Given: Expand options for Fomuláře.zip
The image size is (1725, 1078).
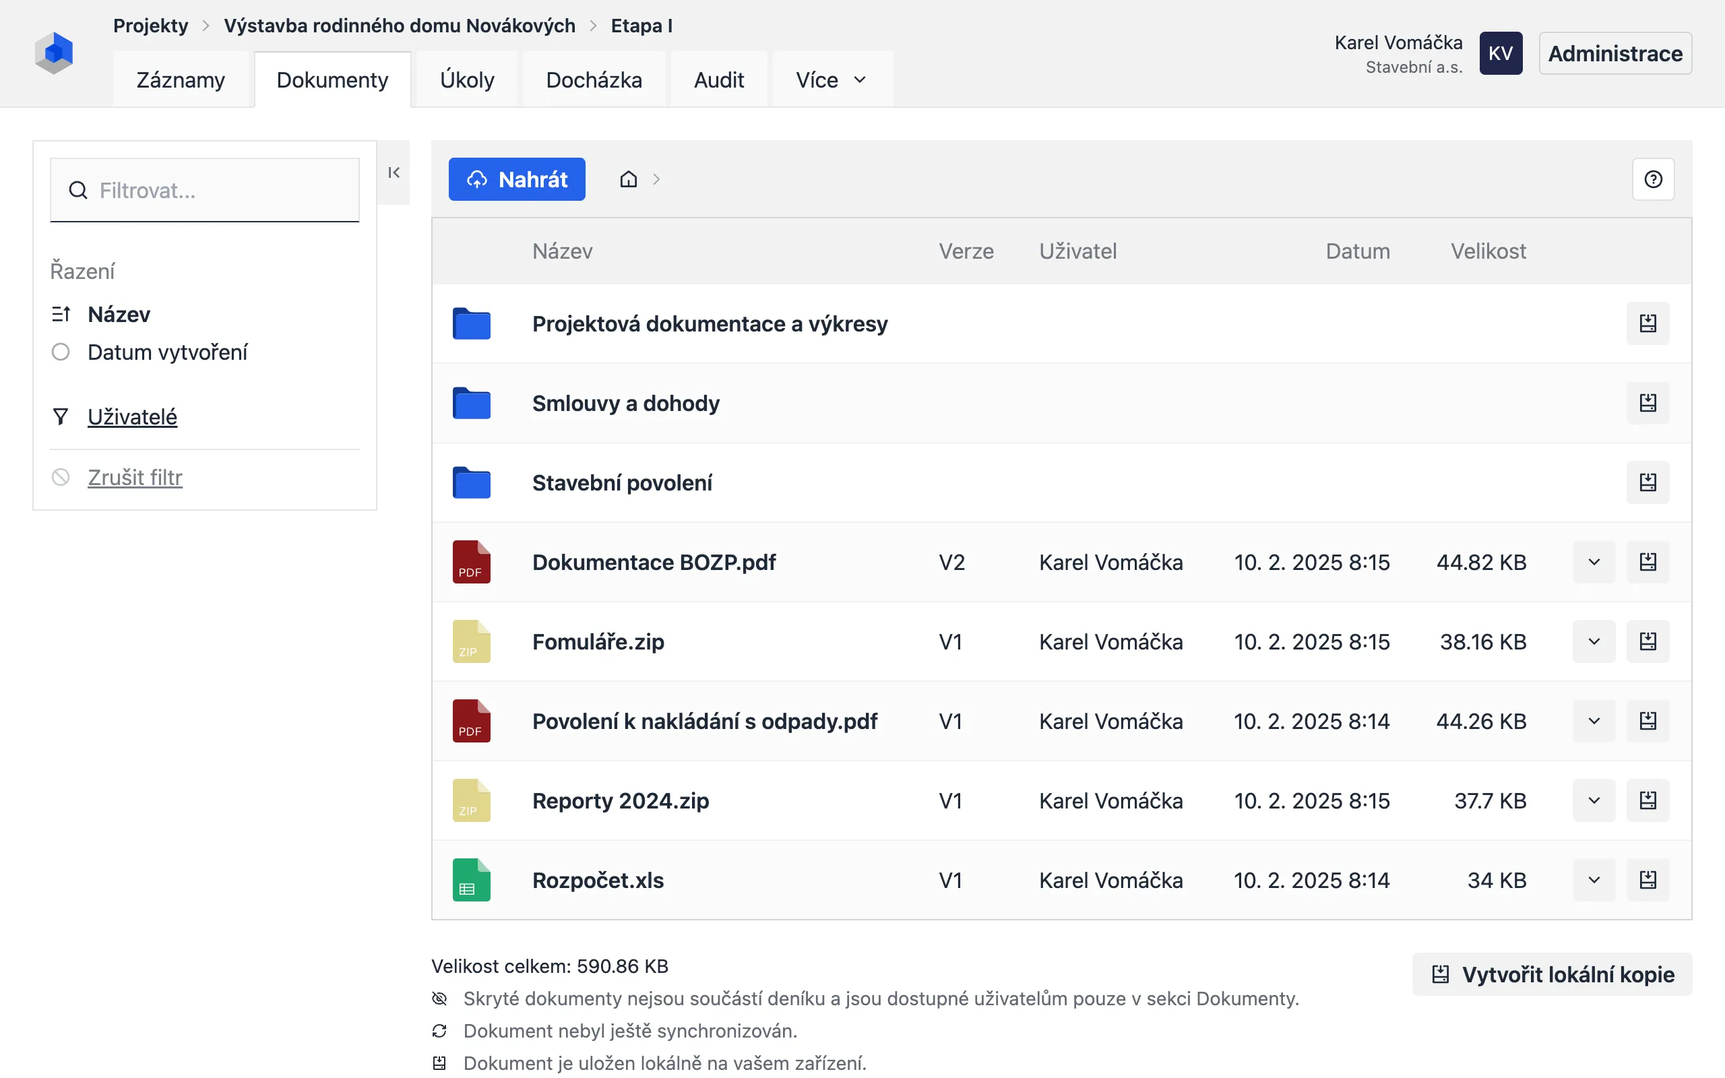Looking at the screenshot, I should pyautogui.click(x=1594, y=641).
